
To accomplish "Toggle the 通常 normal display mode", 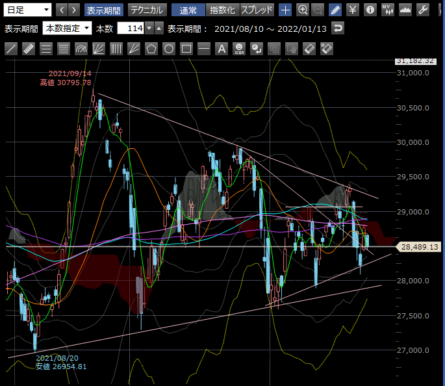I will [x=188, y=10].
